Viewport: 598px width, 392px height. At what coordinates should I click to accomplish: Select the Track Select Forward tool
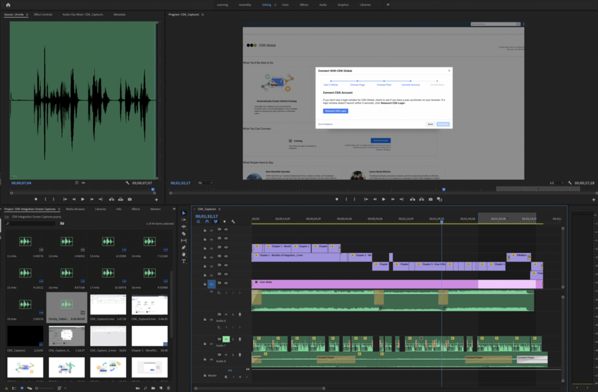click(x=184, y=220)
